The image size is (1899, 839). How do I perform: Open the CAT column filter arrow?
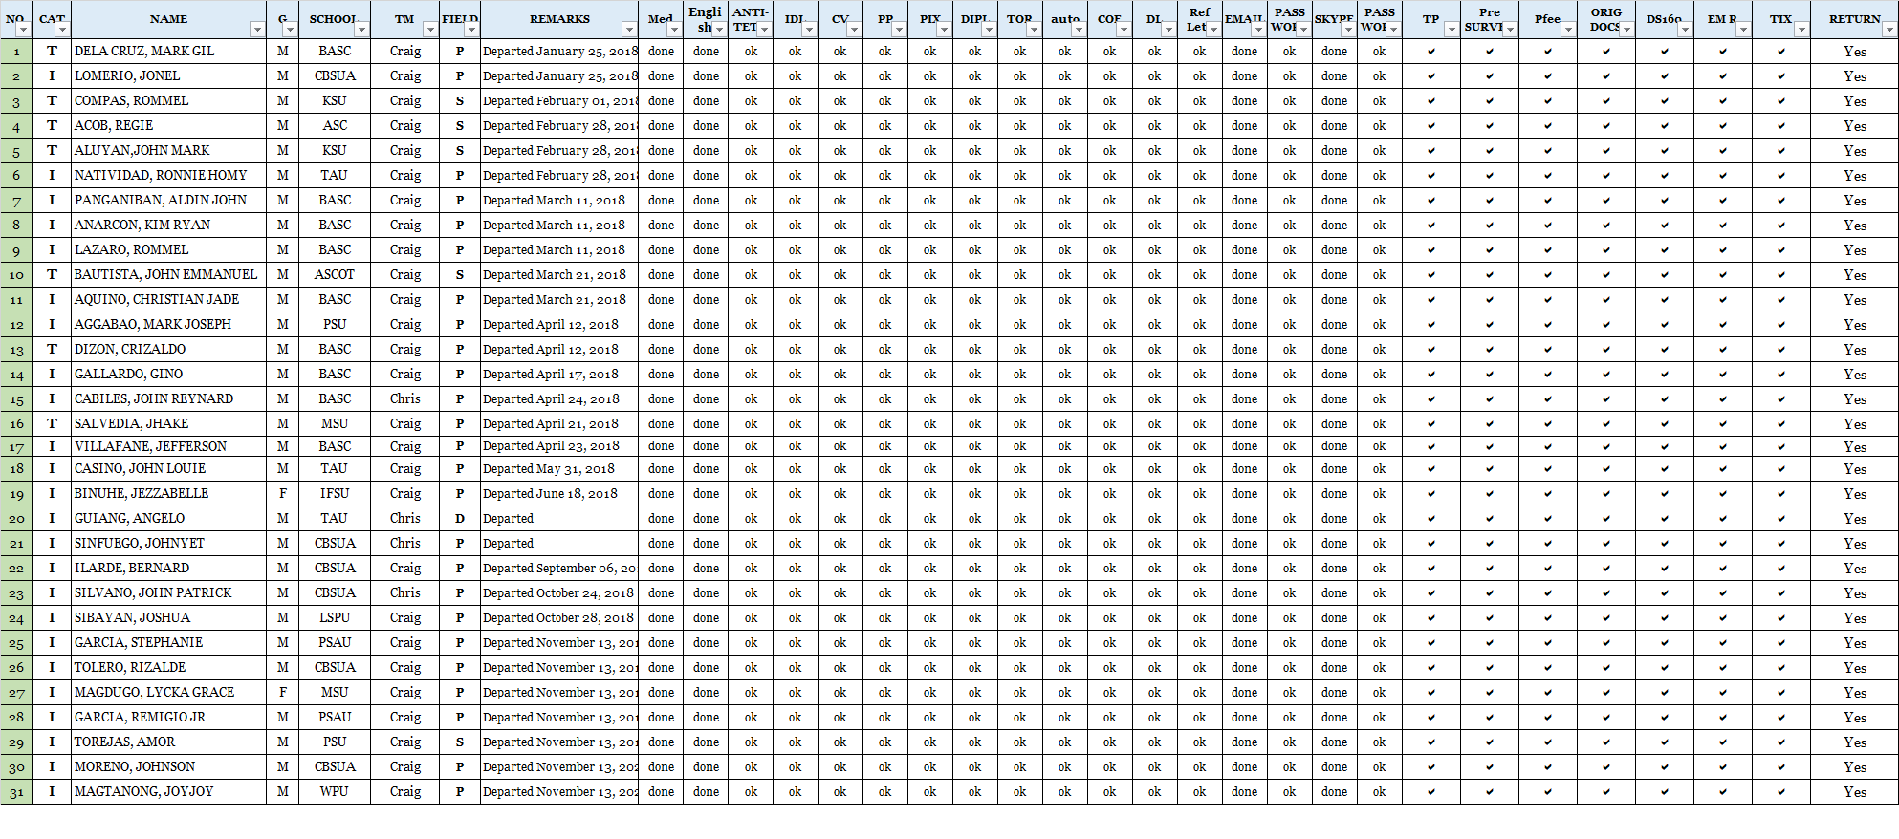pos(62,30)
